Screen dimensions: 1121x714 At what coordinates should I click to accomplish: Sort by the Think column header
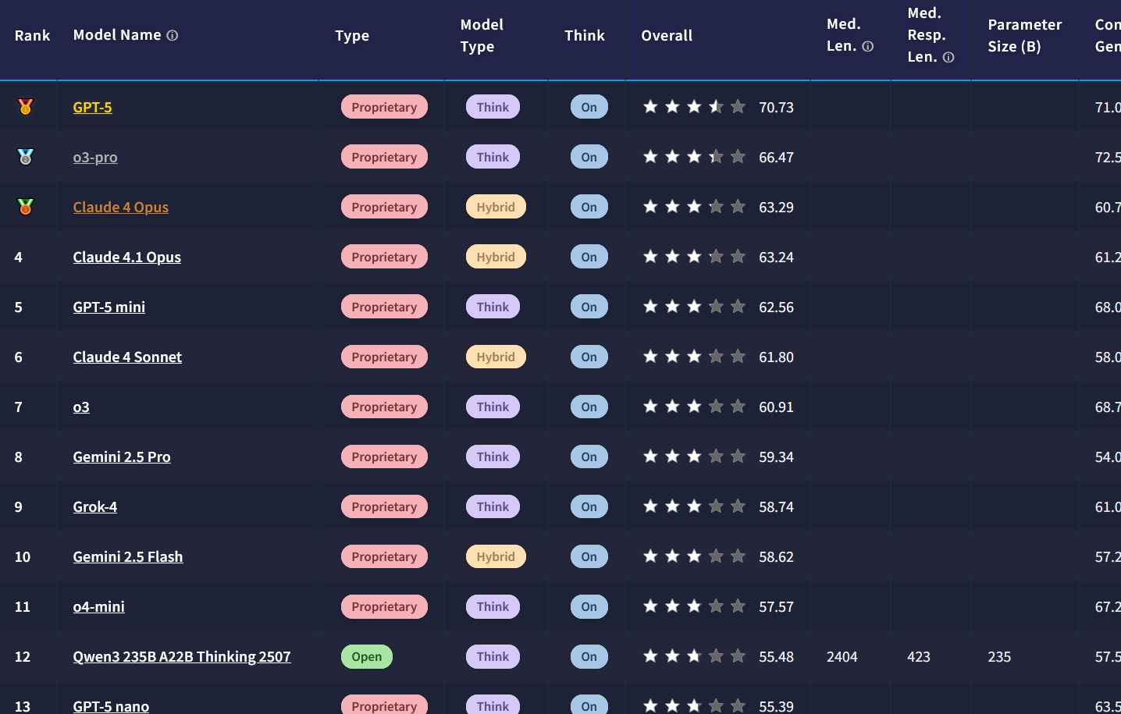pyautogui.click(x=585, y=36)
